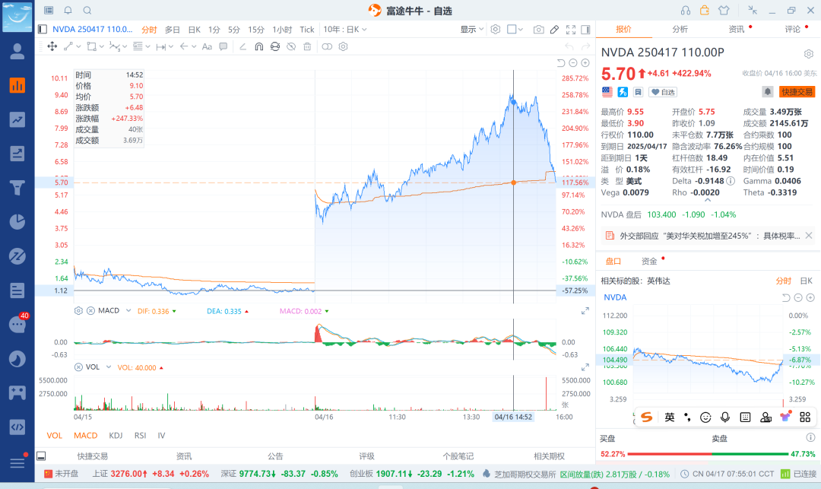
Task: Click the orange 快捷交易 button
Action: pyautogui.click(x=797, y=92)
